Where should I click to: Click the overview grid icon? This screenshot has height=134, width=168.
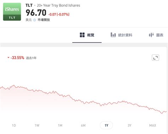(x=82, y=35)
